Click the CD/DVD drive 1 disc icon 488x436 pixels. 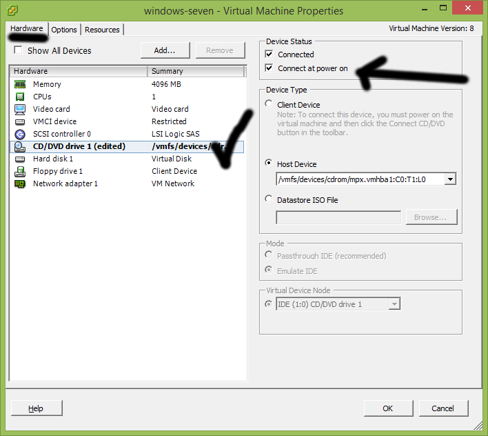tap(20, 146)
